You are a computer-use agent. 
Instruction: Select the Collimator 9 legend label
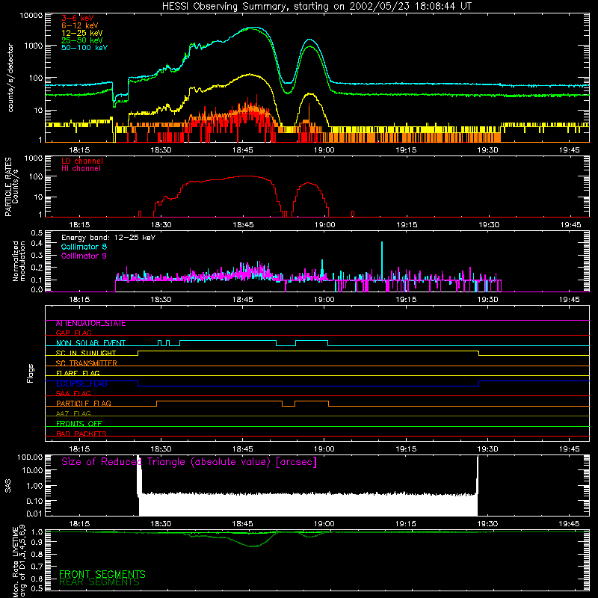84,256
